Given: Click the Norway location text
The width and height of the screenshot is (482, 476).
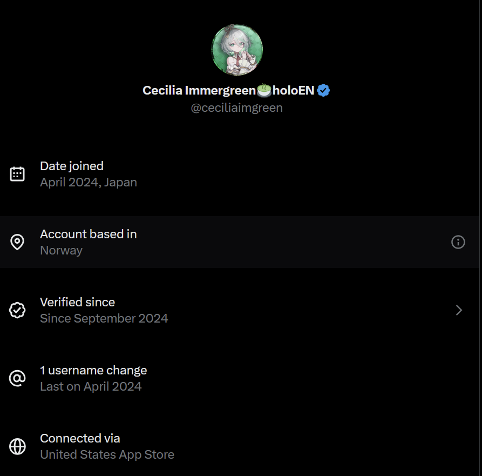Looking at the screenshot, I should 62,250.
